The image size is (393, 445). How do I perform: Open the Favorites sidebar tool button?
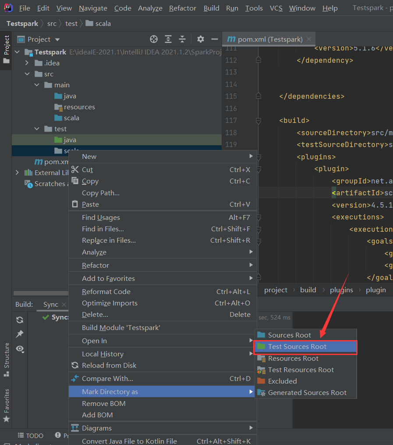[x=6, y=405]
